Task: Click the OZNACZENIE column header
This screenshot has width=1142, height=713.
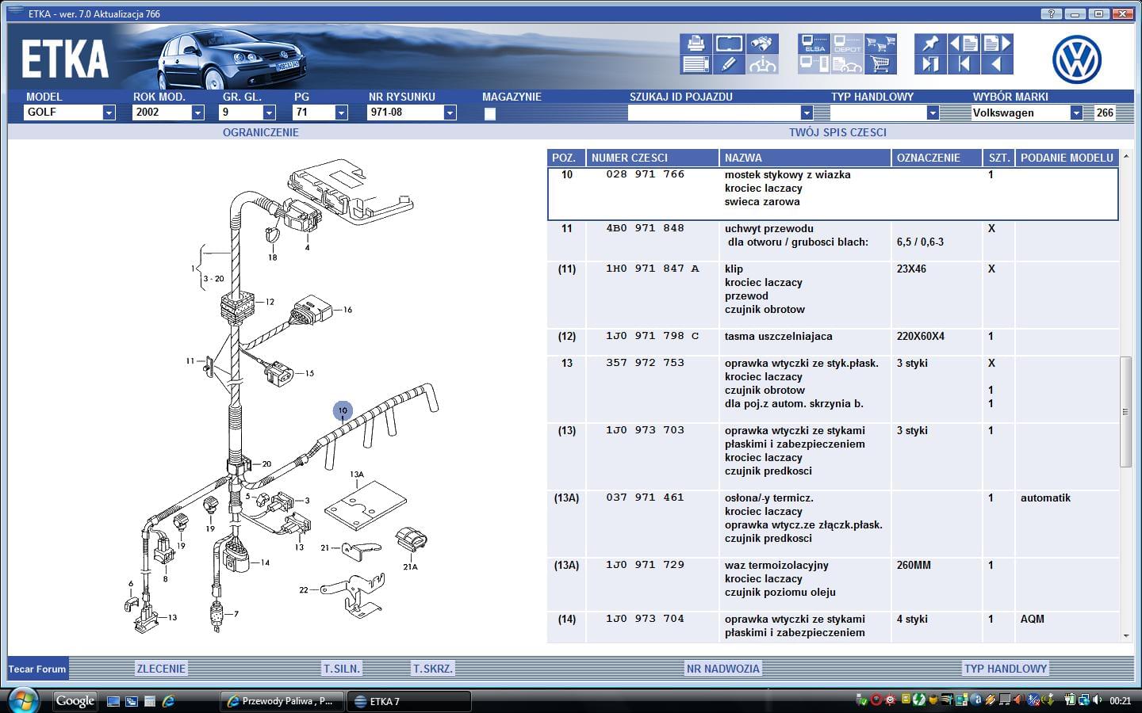Action: click(x=937, y=158)
